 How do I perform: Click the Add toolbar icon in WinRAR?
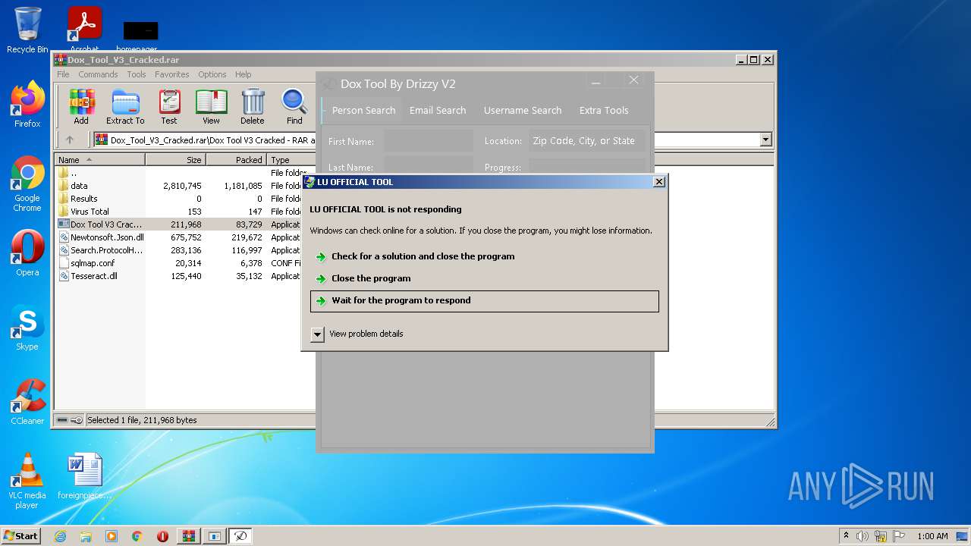[81, 107]
